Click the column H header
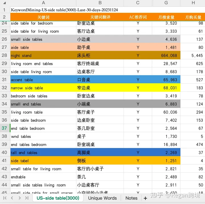The image size is (205, 204). [193, 3]
